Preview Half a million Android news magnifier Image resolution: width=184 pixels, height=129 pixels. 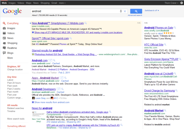110,112
